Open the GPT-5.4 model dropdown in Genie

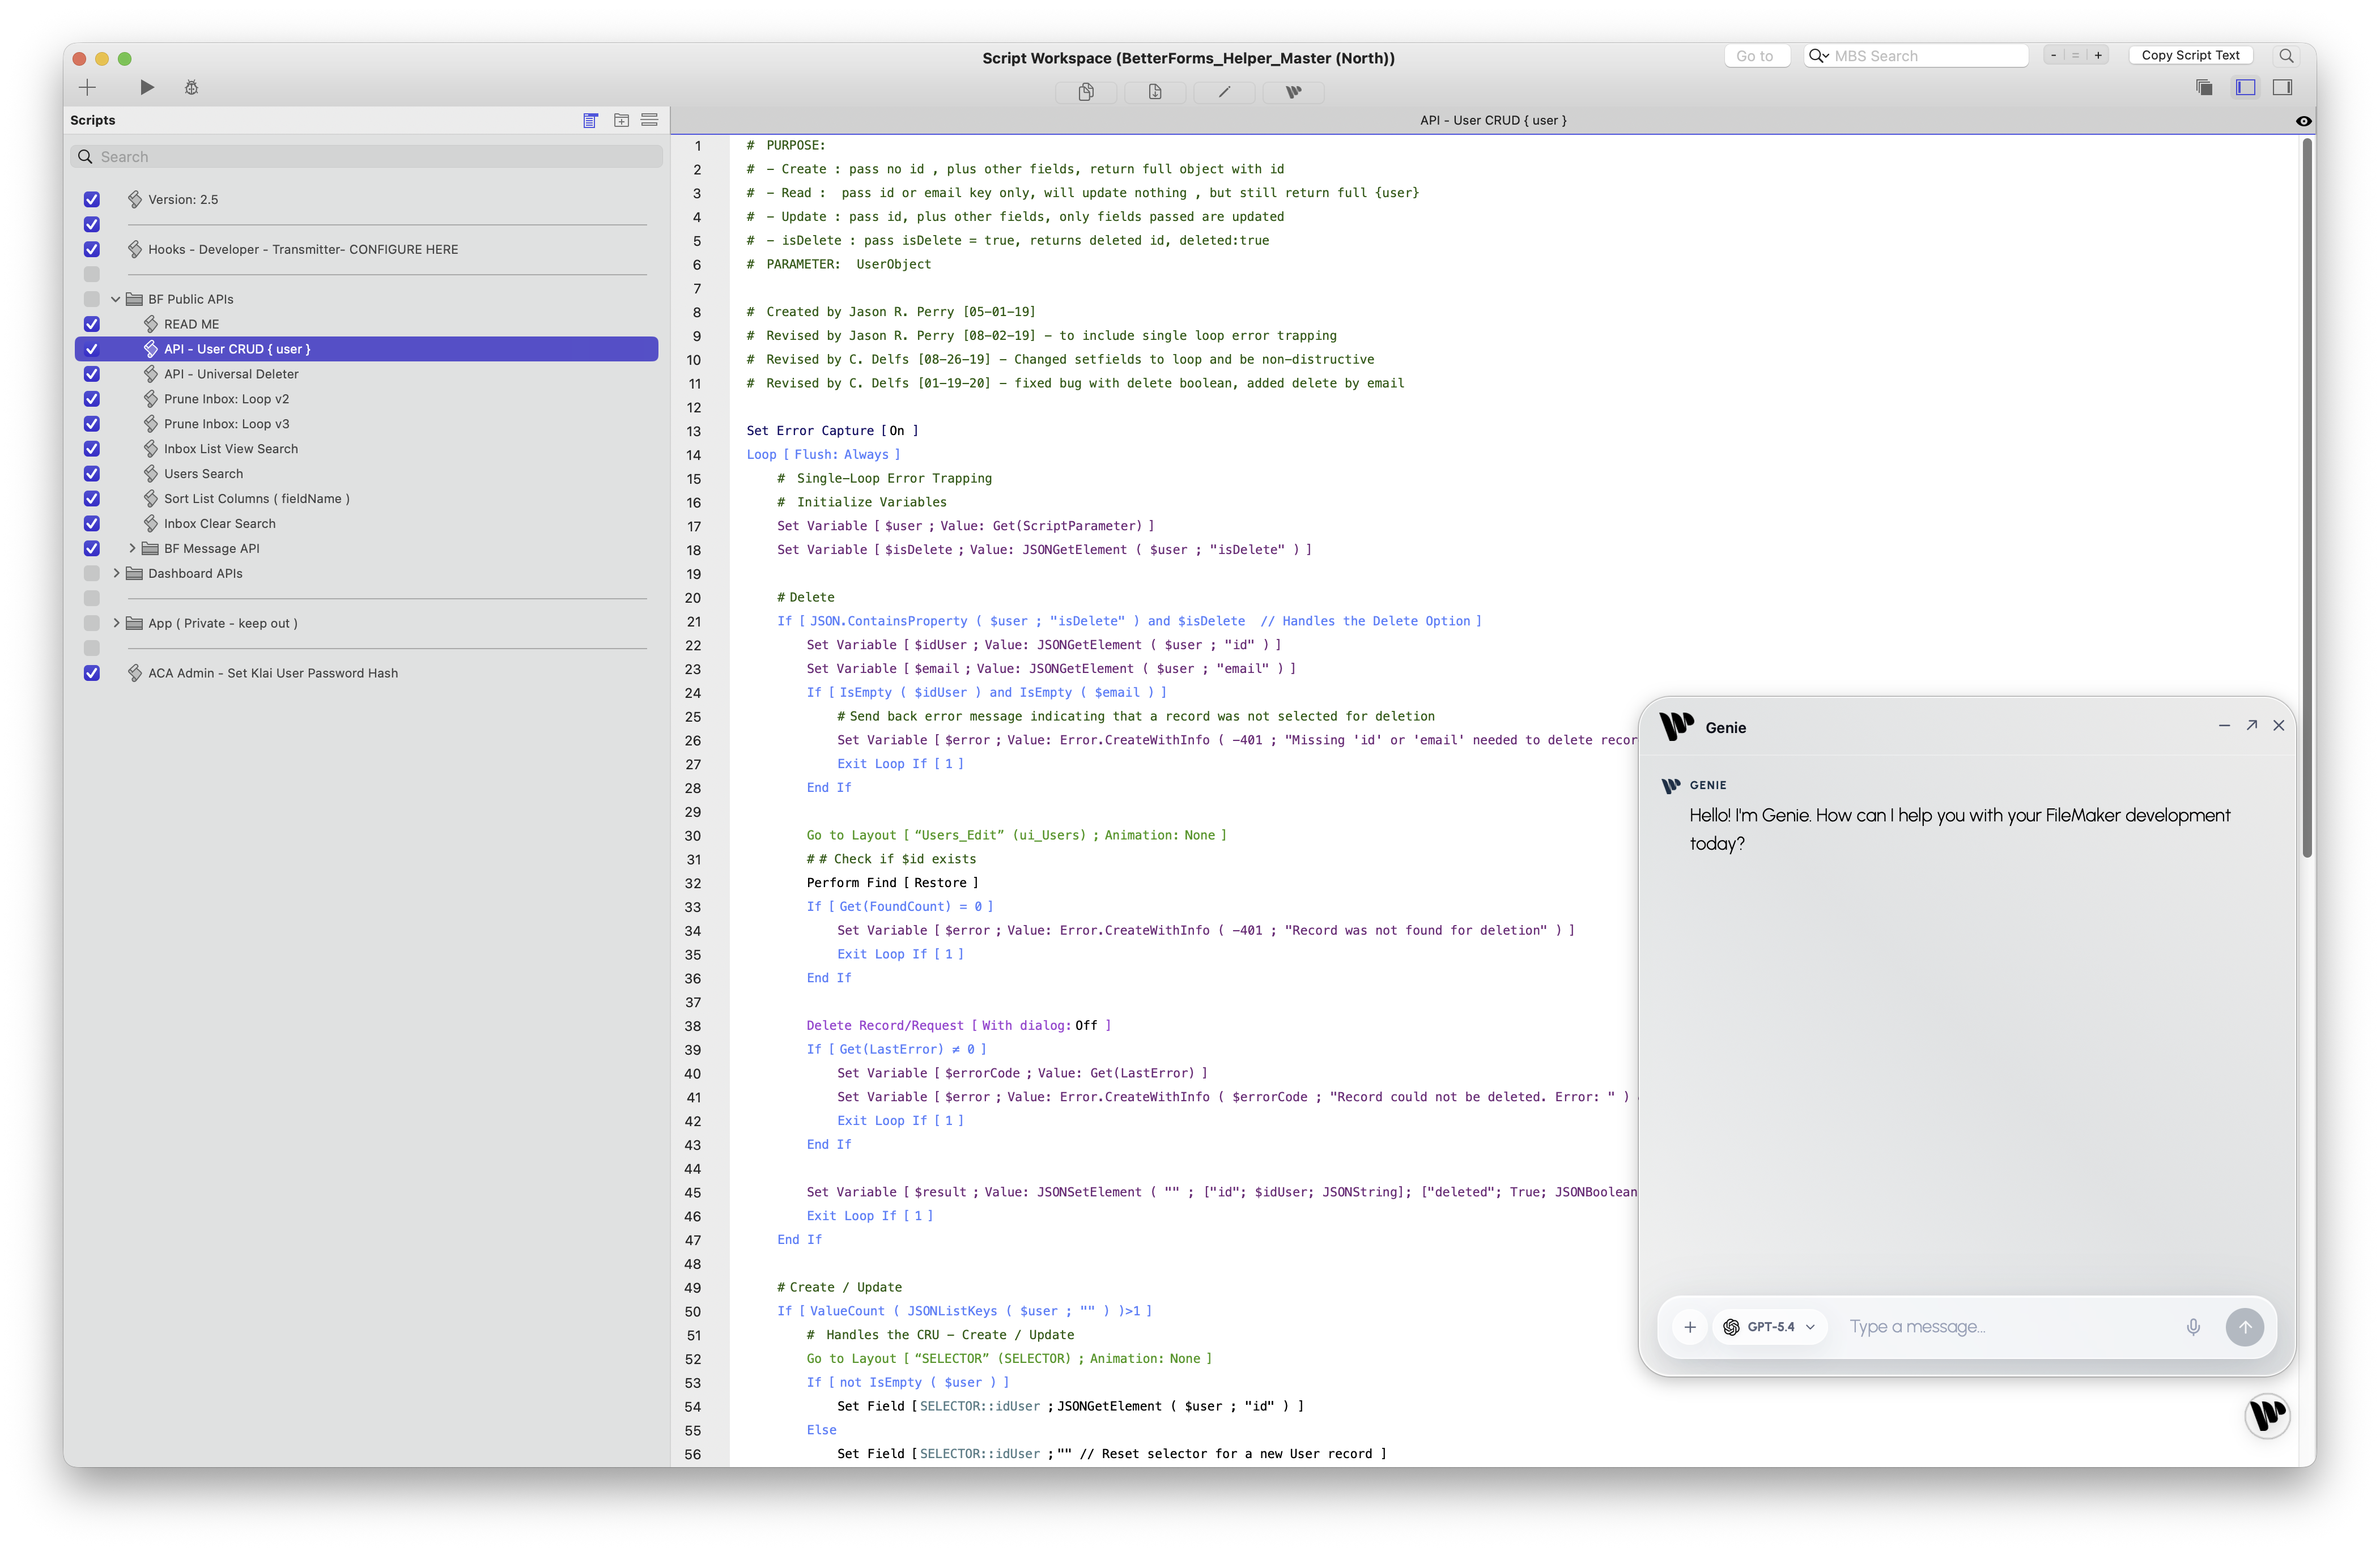pos(1770,1328)
